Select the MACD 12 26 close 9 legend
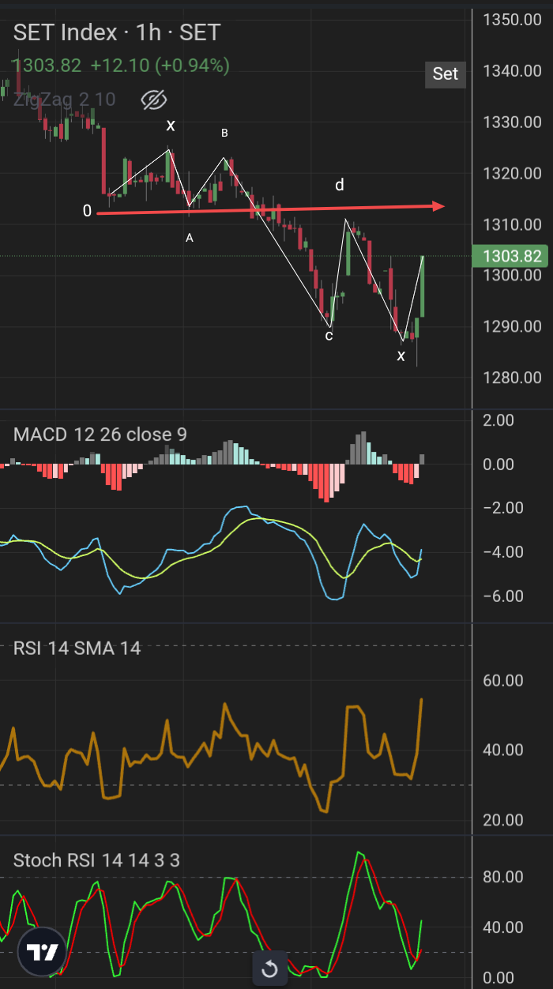 click(100, 434)
